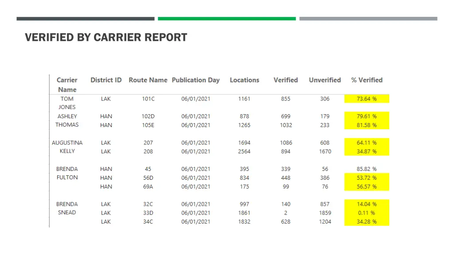The image size is (454, 255).
Task: Select carrier AUGUSTINA KELLY row
Action: (67, 147)
